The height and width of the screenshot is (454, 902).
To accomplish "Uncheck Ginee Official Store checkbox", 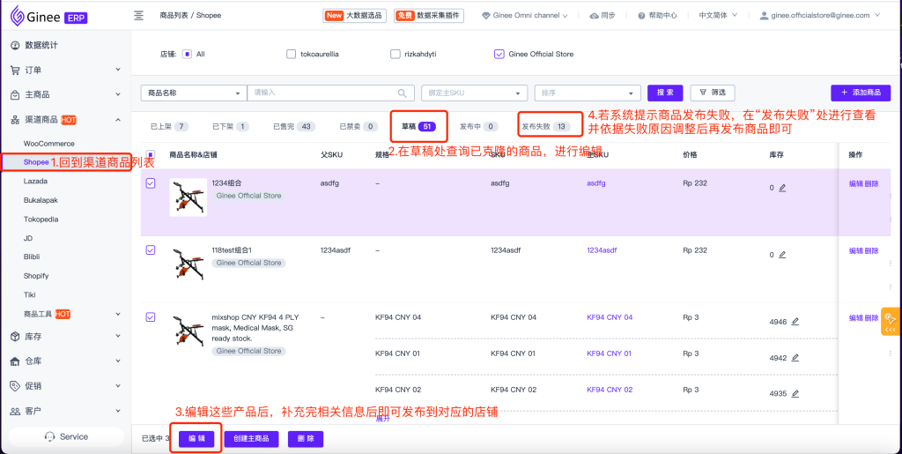I will pos(499,54).
